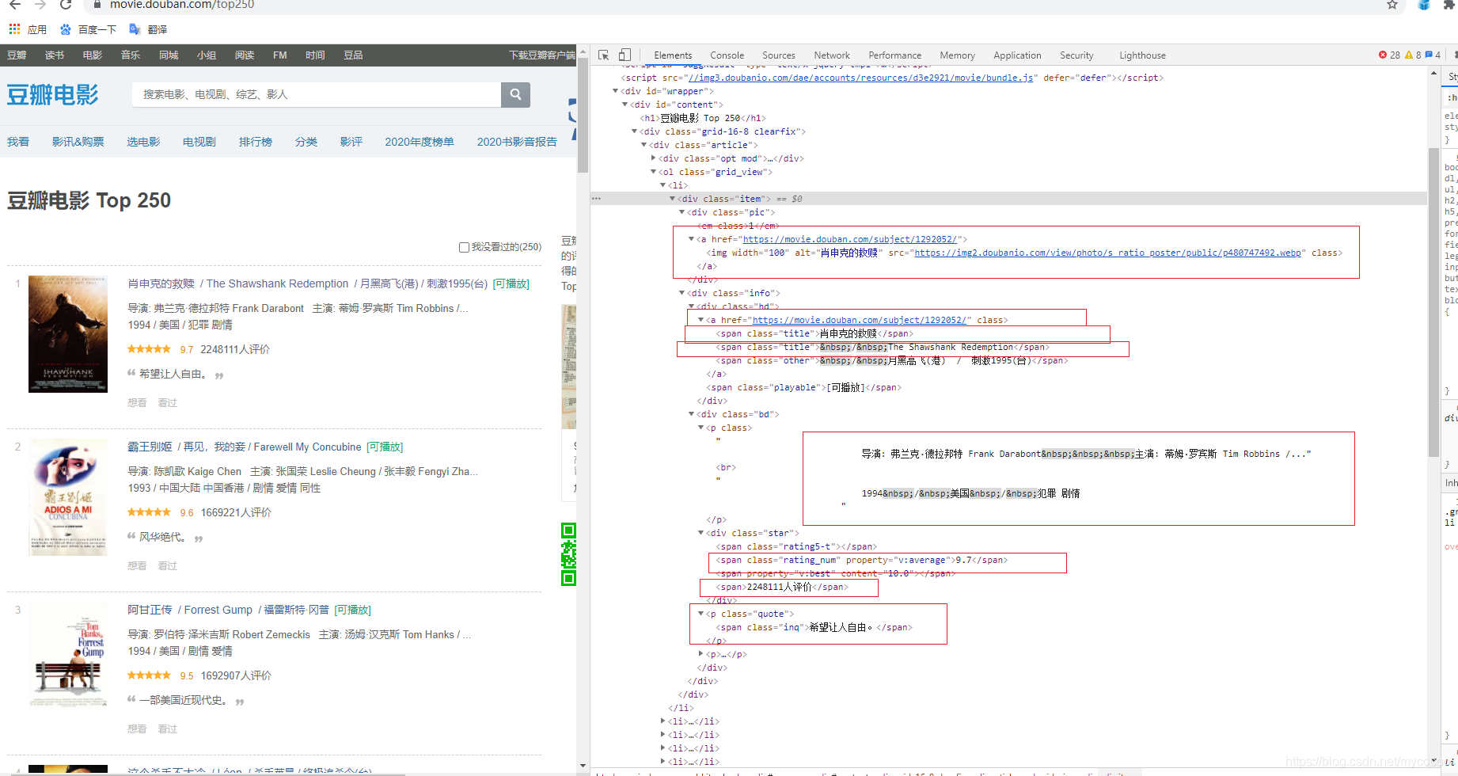Image resolution: width=1458 pixels, height=776 pixels.
Task: Open the Security tab
Action: coord(1076,55)
